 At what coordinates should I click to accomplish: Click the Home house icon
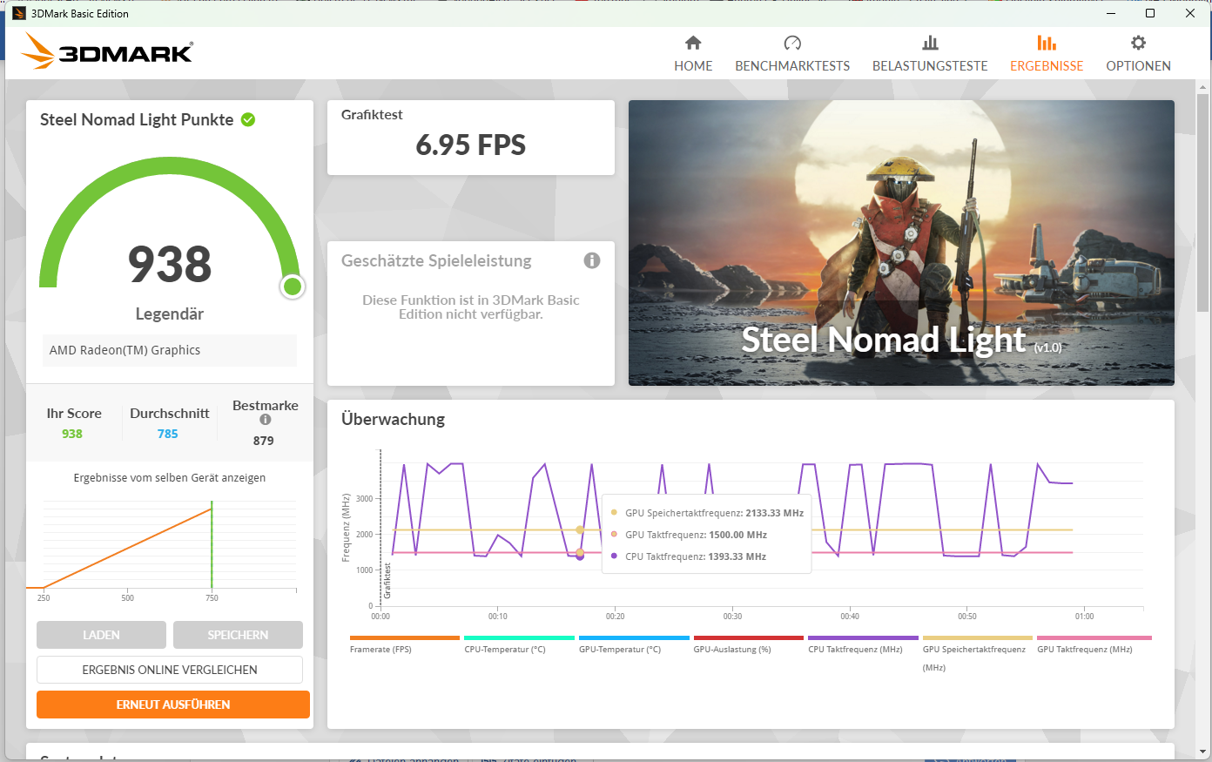click(x=693, y=43)
